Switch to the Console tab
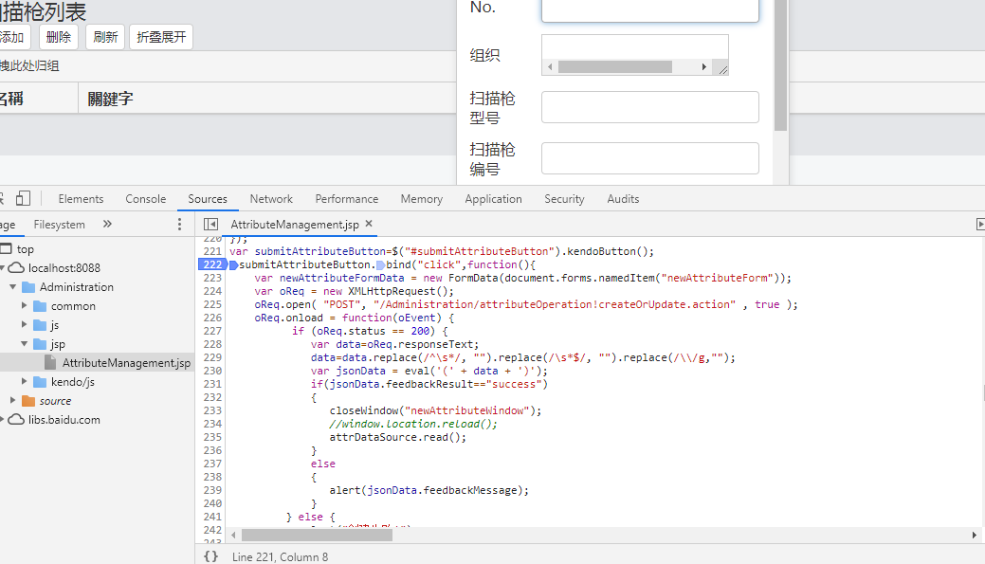 click(146, 198)
